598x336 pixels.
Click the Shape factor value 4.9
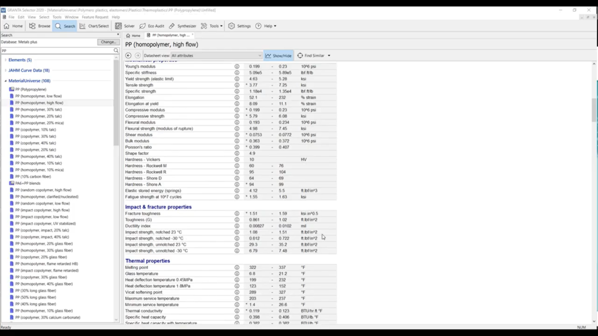(x=252, y=153)
